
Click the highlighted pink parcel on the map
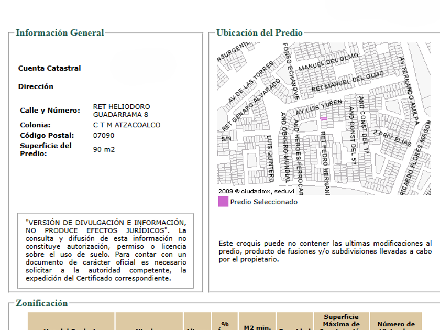click(x=324, y=119)
